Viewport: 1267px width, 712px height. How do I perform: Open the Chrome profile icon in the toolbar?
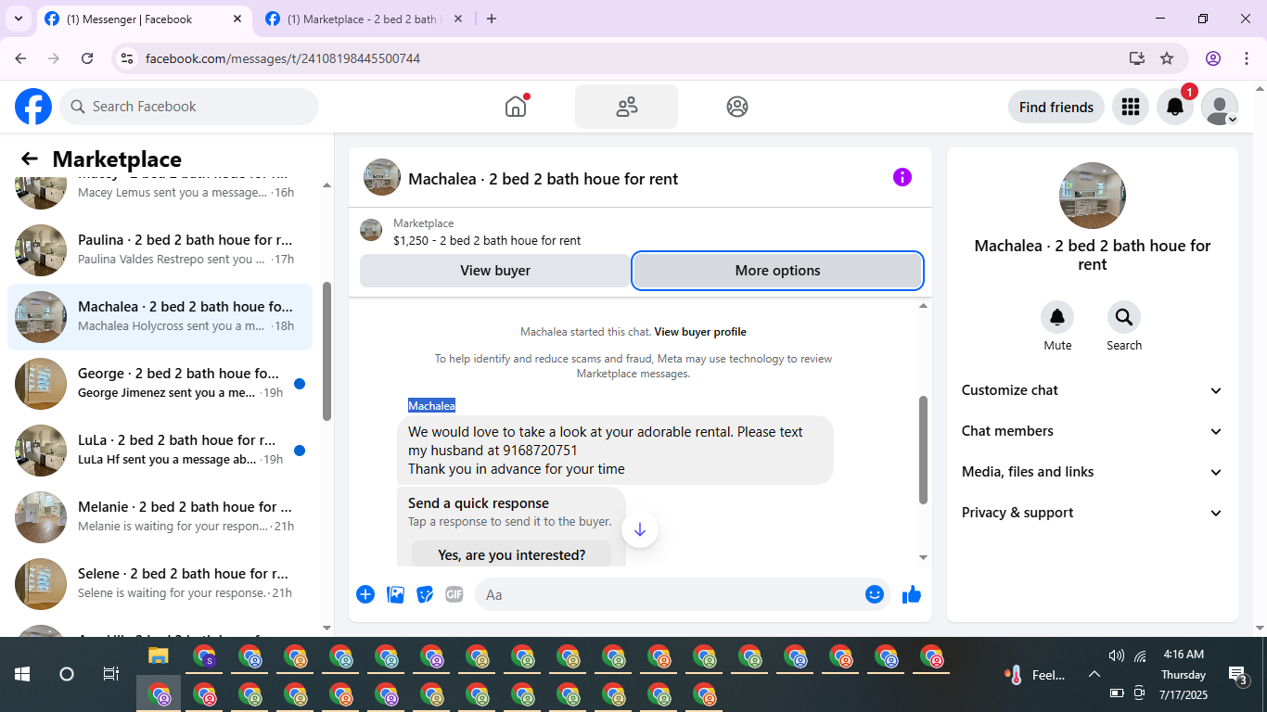(x=1213, y=58)
